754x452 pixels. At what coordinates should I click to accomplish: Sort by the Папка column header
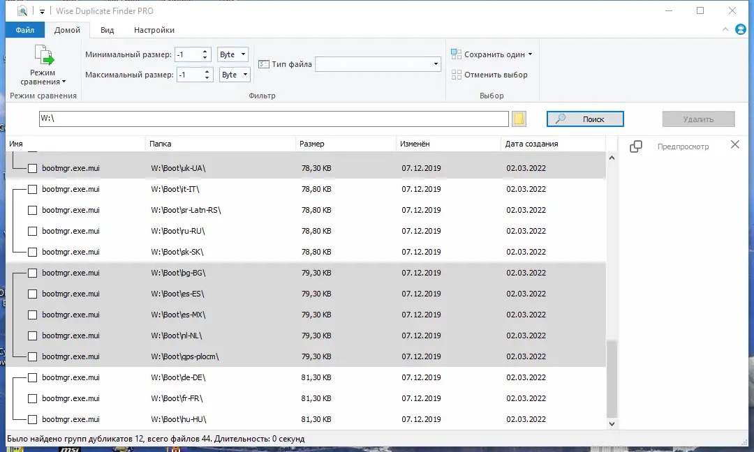coord(220,144)
